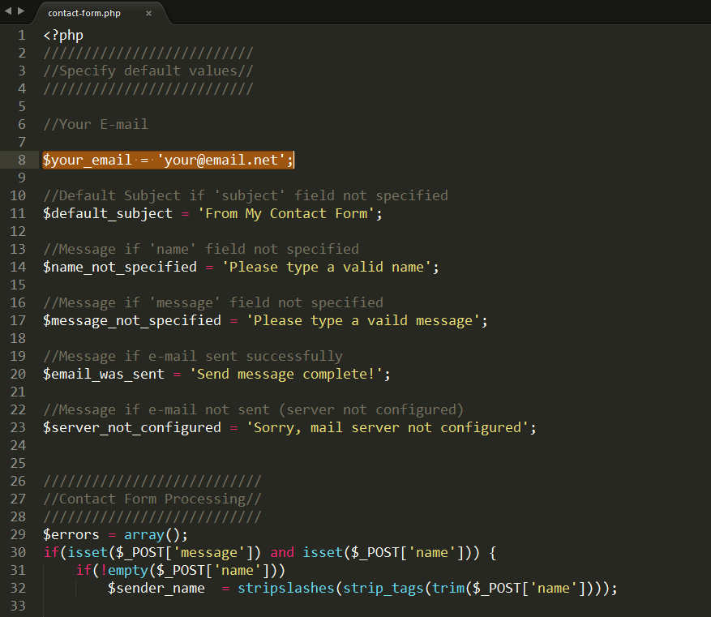Click the $sender_name variable on line 32
The height and width of the screenshot is (617, 711).
(156, 588)
